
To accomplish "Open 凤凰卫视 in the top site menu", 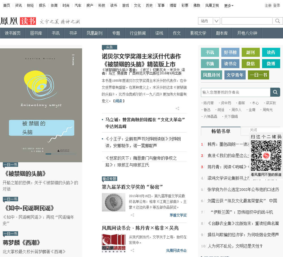I will pos(212,5).
